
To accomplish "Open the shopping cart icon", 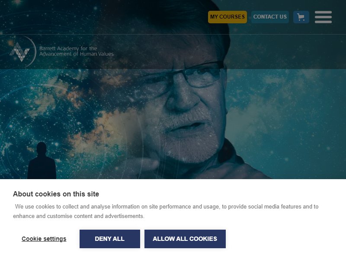I will coord(301,17).
